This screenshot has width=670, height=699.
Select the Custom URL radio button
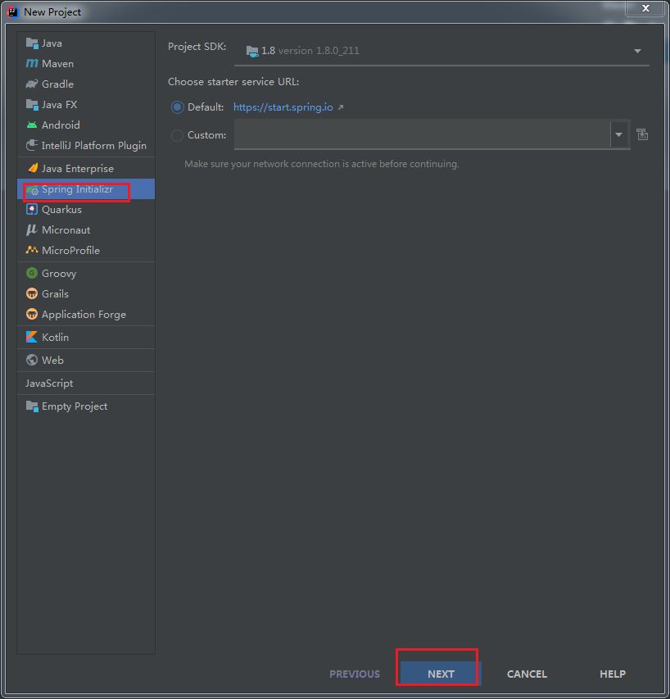(177, 135)
